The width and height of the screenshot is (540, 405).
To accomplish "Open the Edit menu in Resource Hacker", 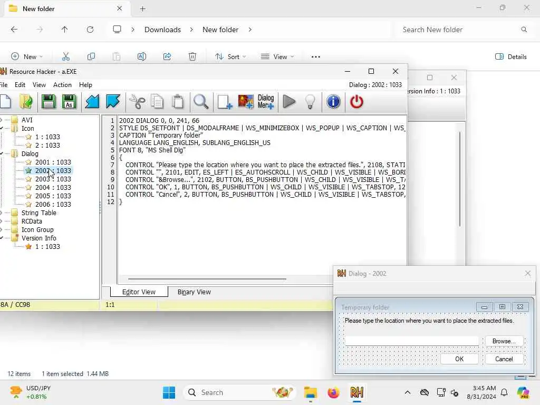I will [20, 85].
